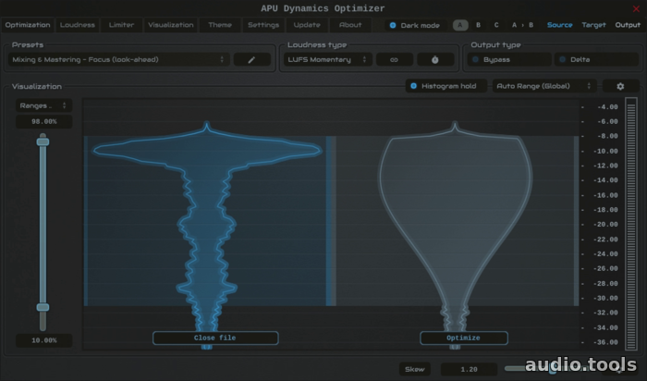Click the Skew value field 1.20

[469, 370]
